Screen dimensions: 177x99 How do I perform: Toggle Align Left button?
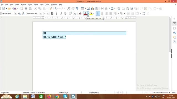pyautogui.click(x=98, y=13)
